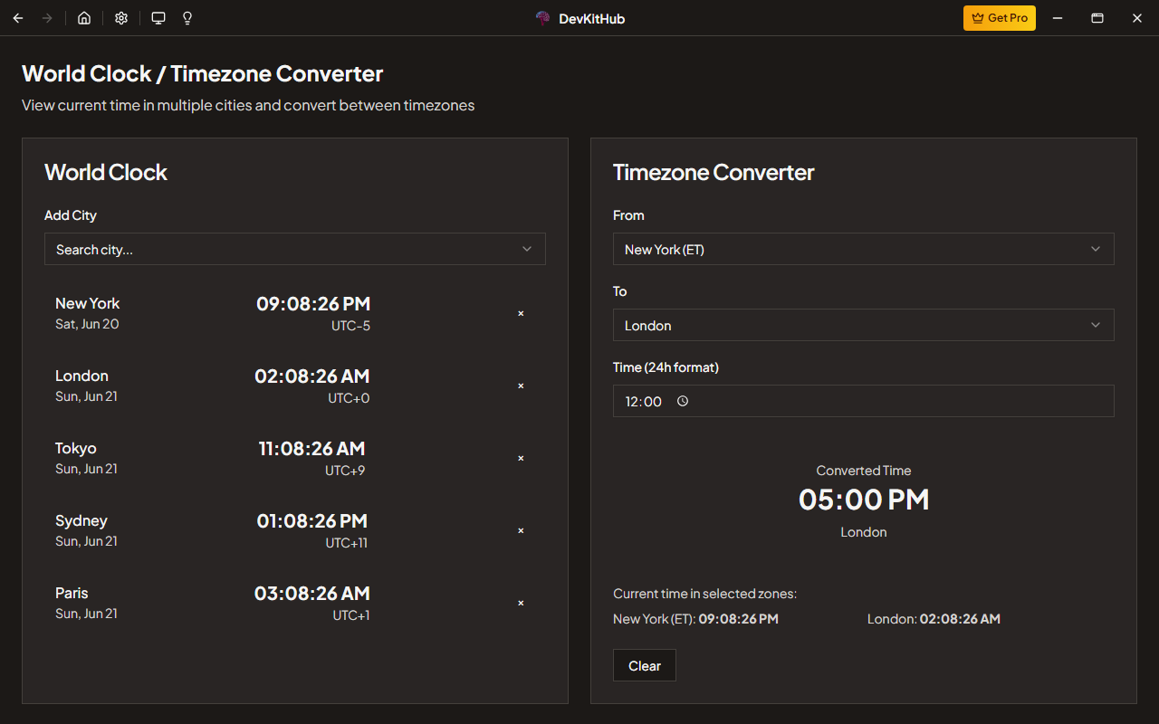Click the Converted Time label
Image resolution: width=1159 pixels, height=724 pixels.
[x=864, y=471]
